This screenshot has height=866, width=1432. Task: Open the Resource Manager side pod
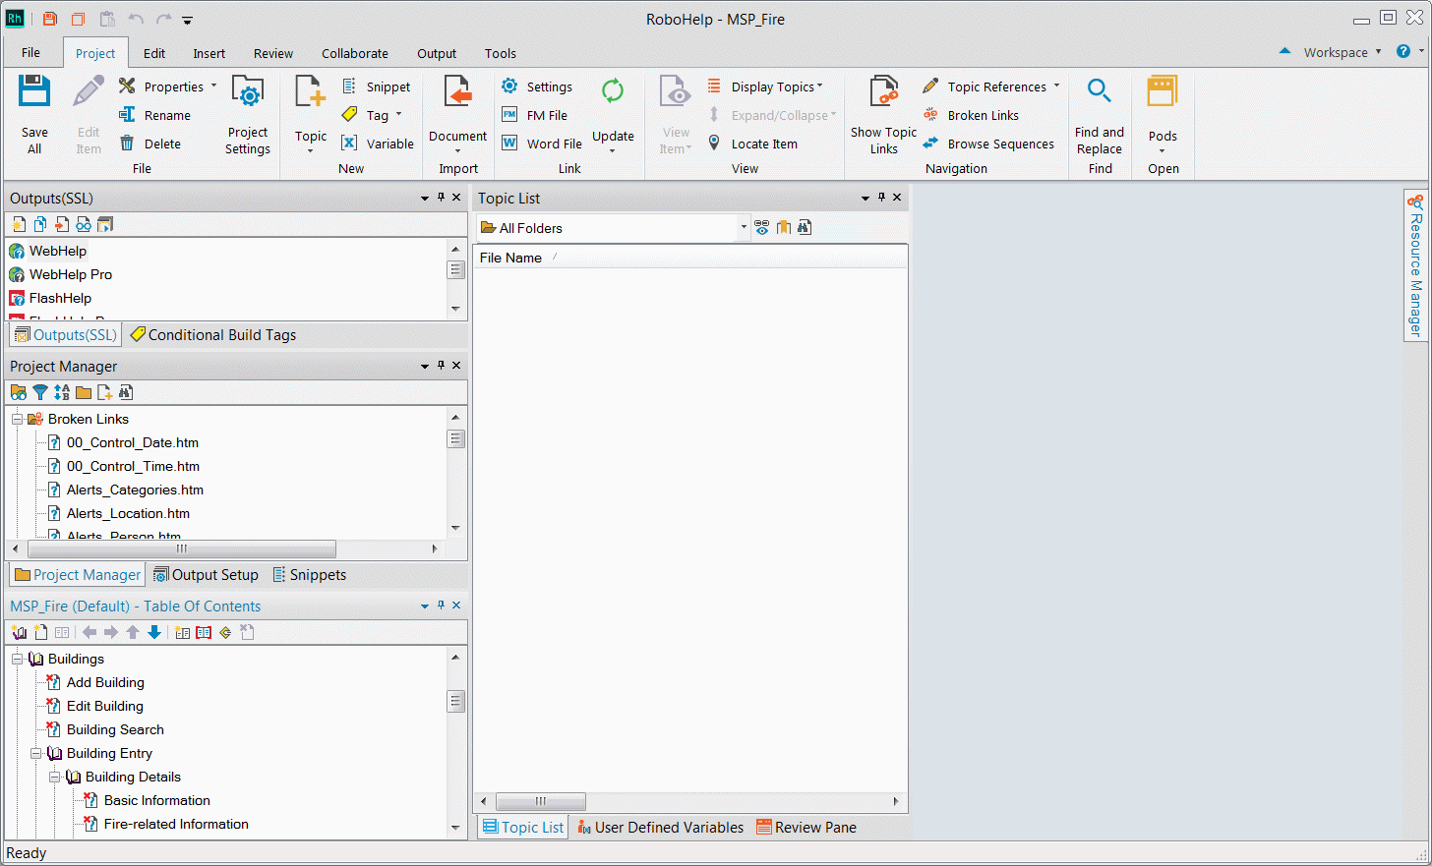1415,264
